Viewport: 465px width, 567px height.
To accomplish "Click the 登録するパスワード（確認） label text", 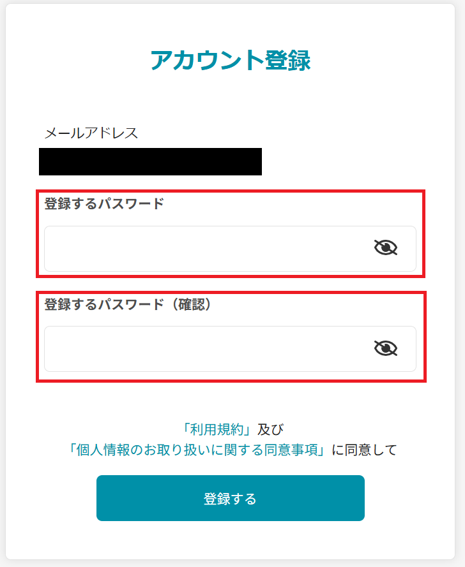I will [x=128, y=304].
